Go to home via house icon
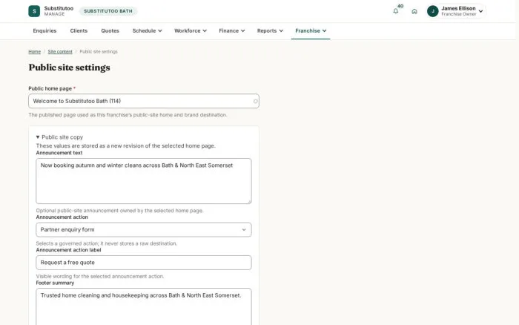This screenshot has width=519, height=325. click(x=414, y=11)
